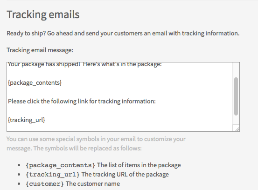Click the {package_contents} symbol in the list
Image resolution: width=258 pixels, height=190 pixels.
[60, 165]
